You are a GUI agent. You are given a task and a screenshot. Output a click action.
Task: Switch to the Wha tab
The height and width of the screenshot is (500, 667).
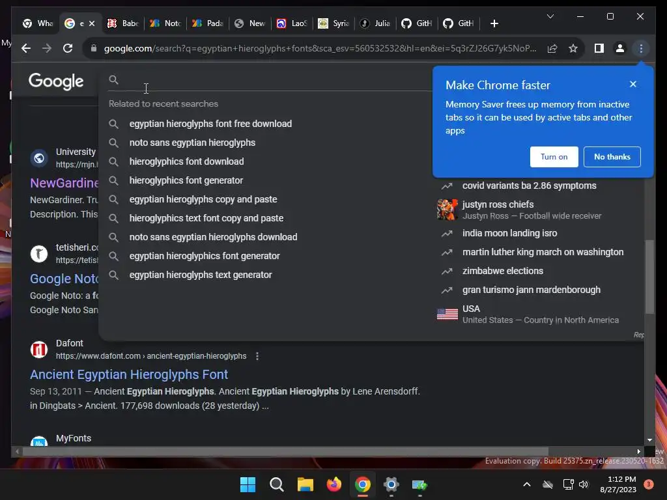click(38, 23)
